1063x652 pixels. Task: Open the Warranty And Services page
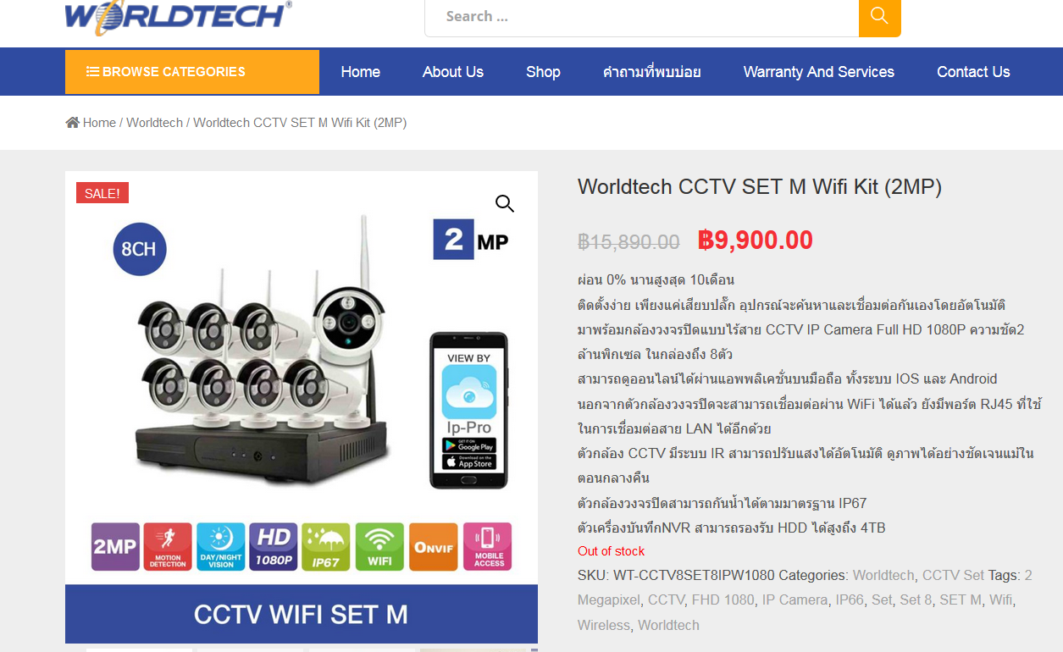point(819,72)
